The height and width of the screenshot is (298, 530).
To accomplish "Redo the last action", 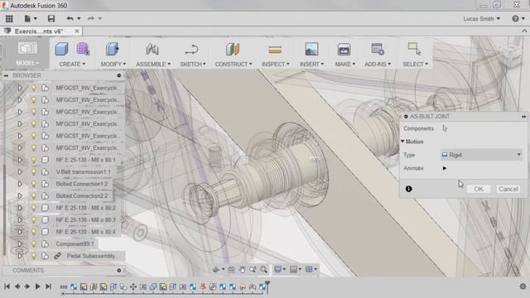I will click(91, 18).
